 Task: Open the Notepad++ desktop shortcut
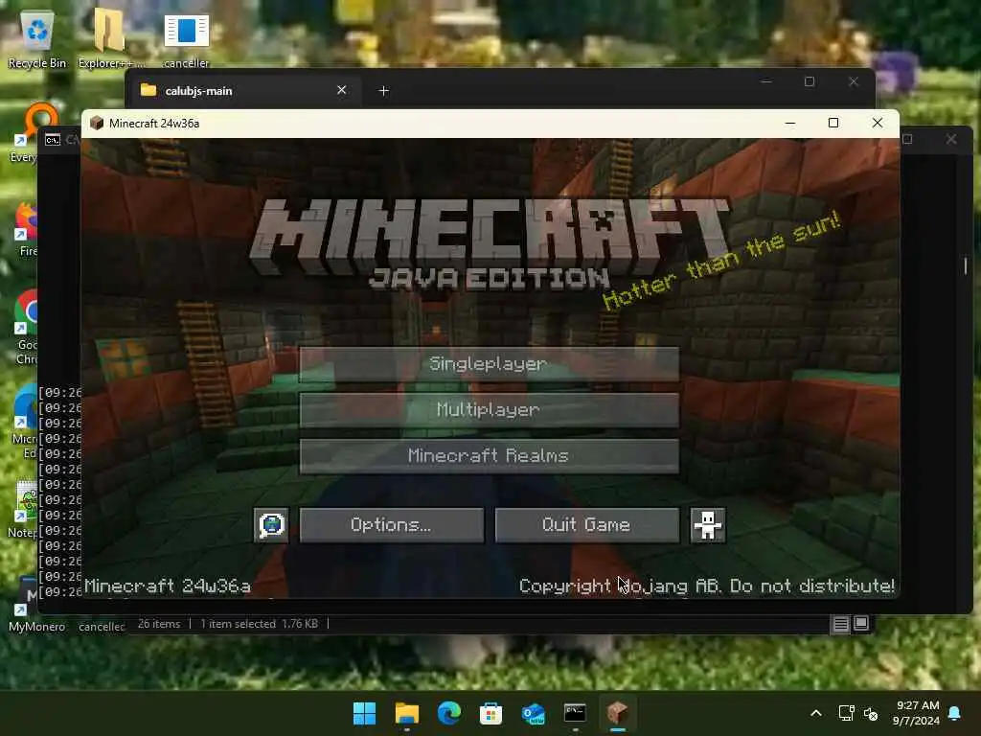(24, 510)
